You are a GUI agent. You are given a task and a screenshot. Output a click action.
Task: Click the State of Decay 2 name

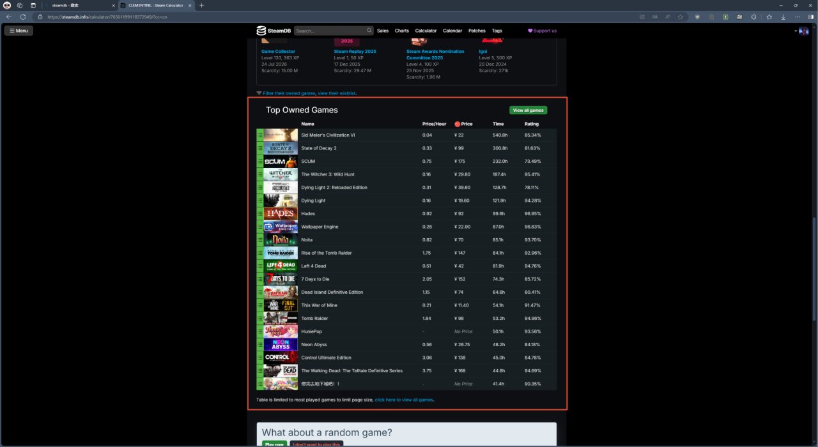coord(319,148)
